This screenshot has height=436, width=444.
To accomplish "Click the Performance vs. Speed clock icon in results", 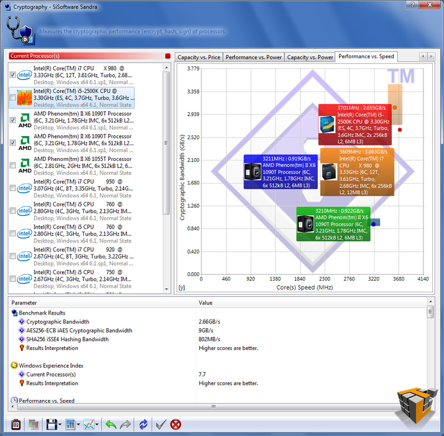I will (14, 400).
